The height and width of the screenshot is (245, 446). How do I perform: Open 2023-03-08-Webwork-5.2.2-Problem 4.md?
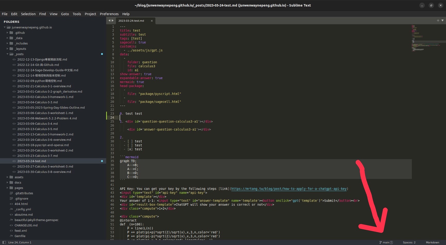click(47, 118)
